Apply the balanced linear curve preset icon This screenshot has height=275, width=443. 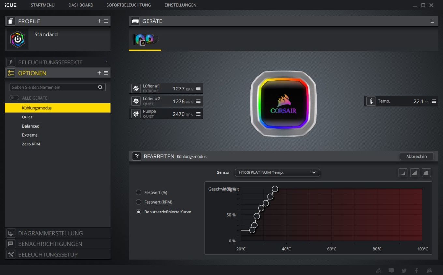tap(415, 173)
